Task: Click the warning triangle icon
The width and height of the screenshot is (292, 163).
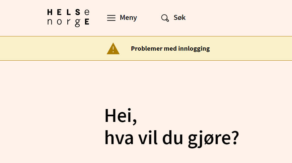Action: (x=113, y=49)
